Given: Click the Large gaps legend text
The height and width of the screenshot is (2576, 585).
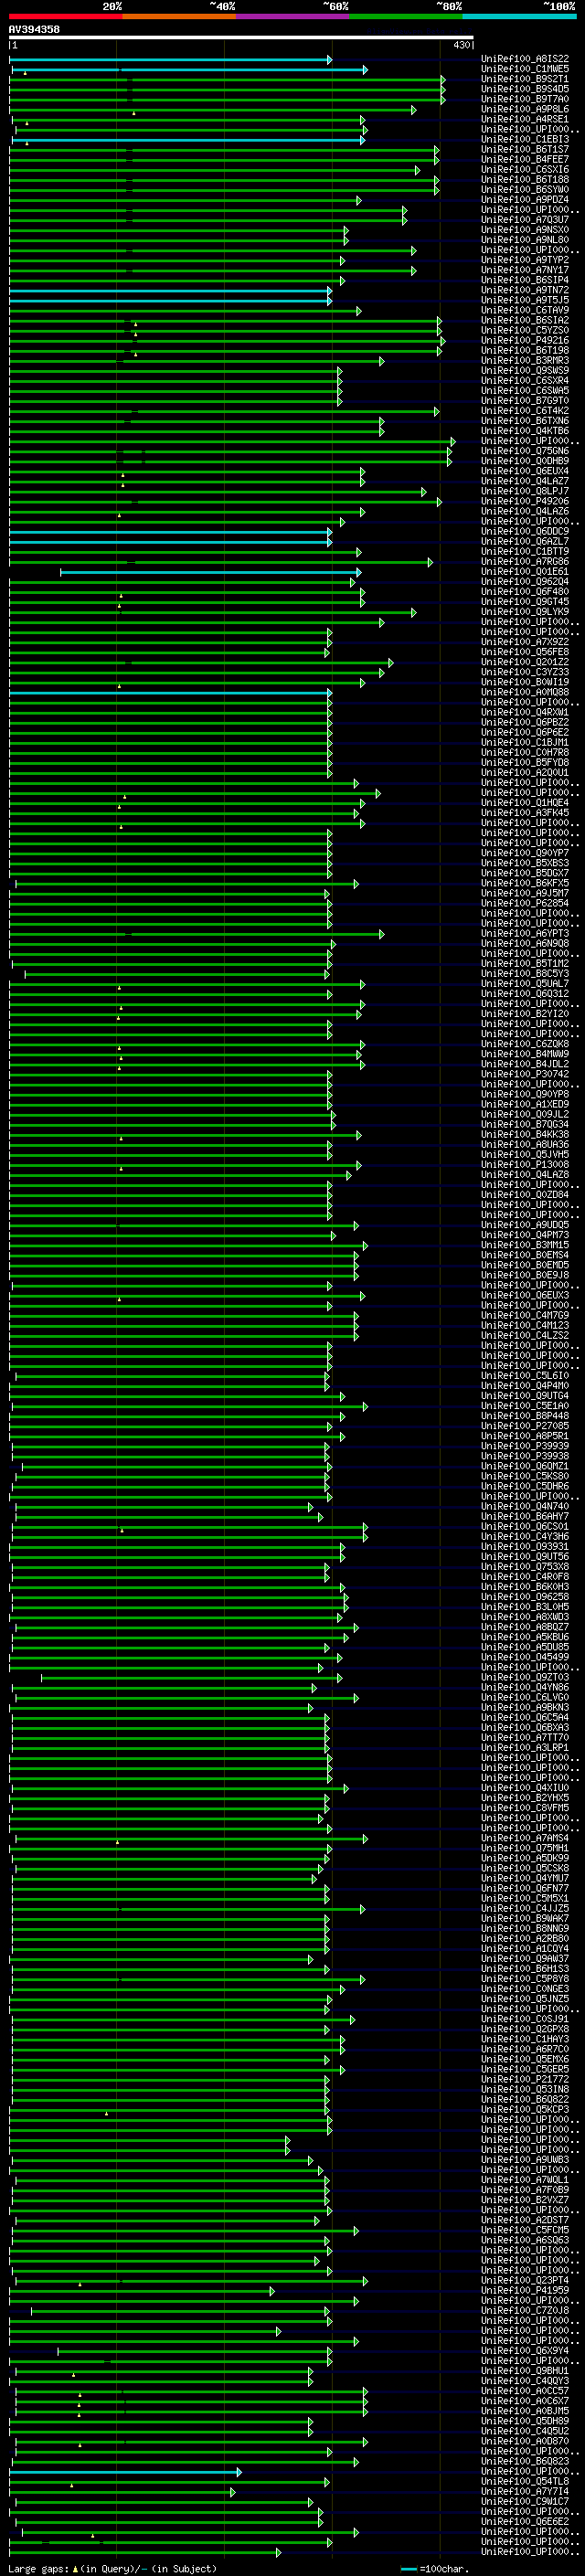Looking at the screenshot, I should [112, 2569].
